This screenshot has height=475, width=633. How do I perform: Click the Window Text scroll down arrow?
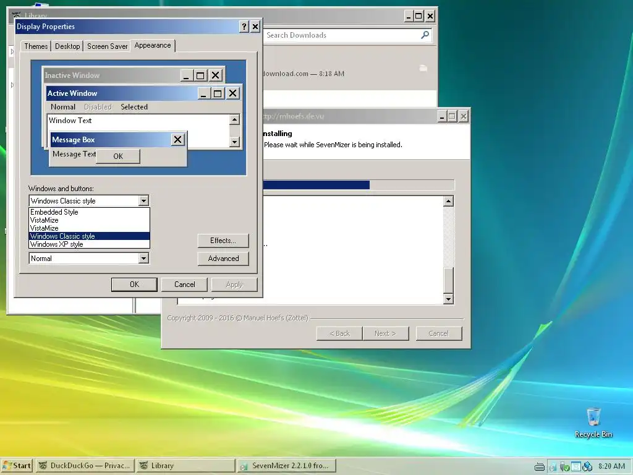tap(234, 142)
